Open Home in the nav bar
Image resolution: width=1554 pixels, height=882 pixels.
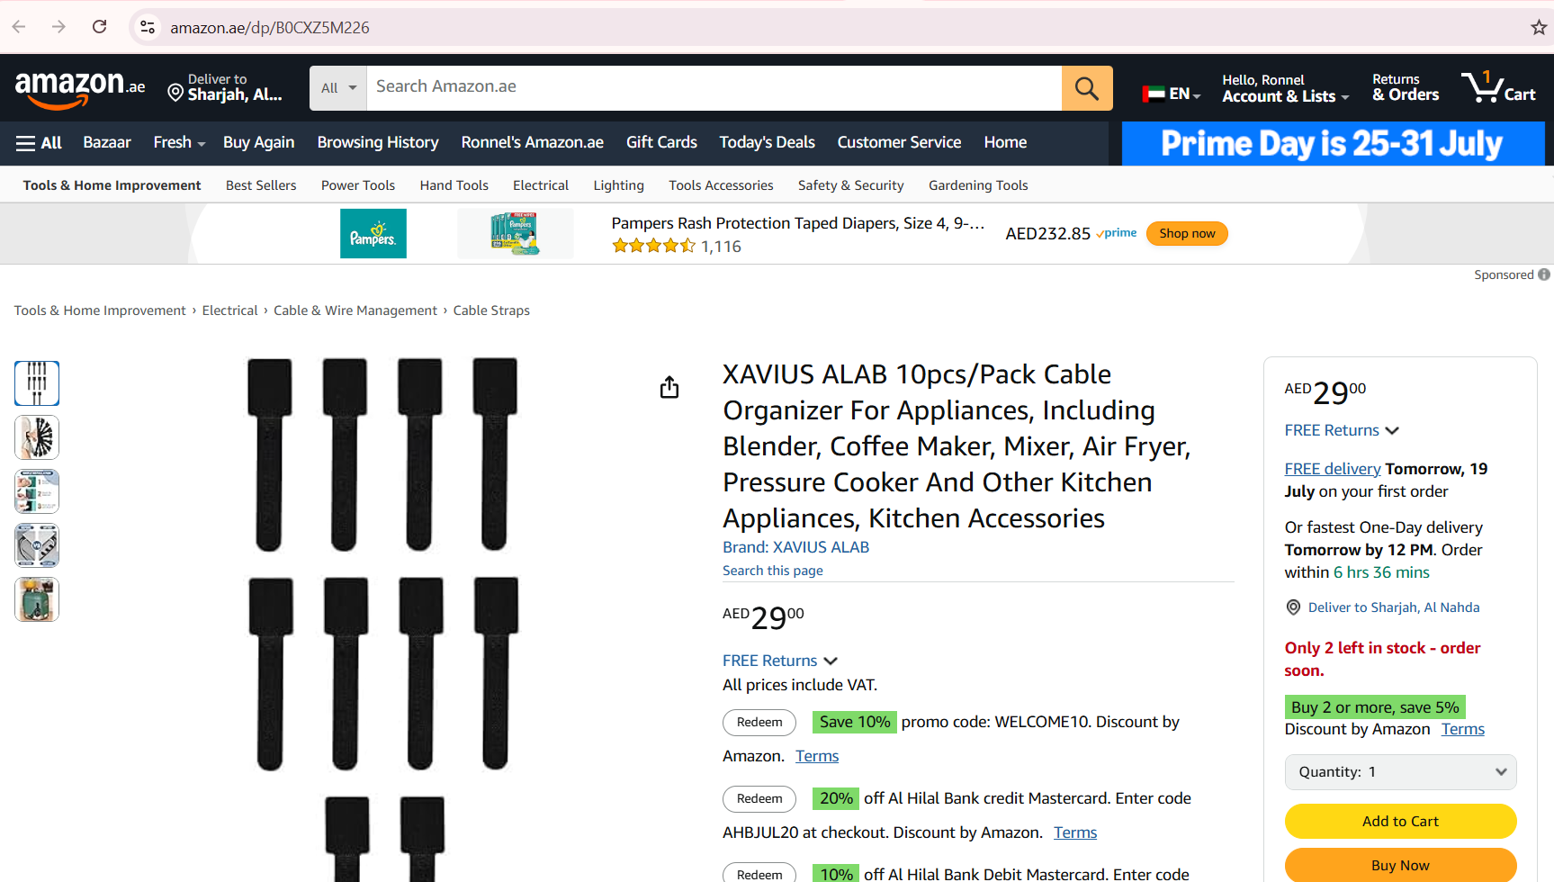tap(1005, 142)
